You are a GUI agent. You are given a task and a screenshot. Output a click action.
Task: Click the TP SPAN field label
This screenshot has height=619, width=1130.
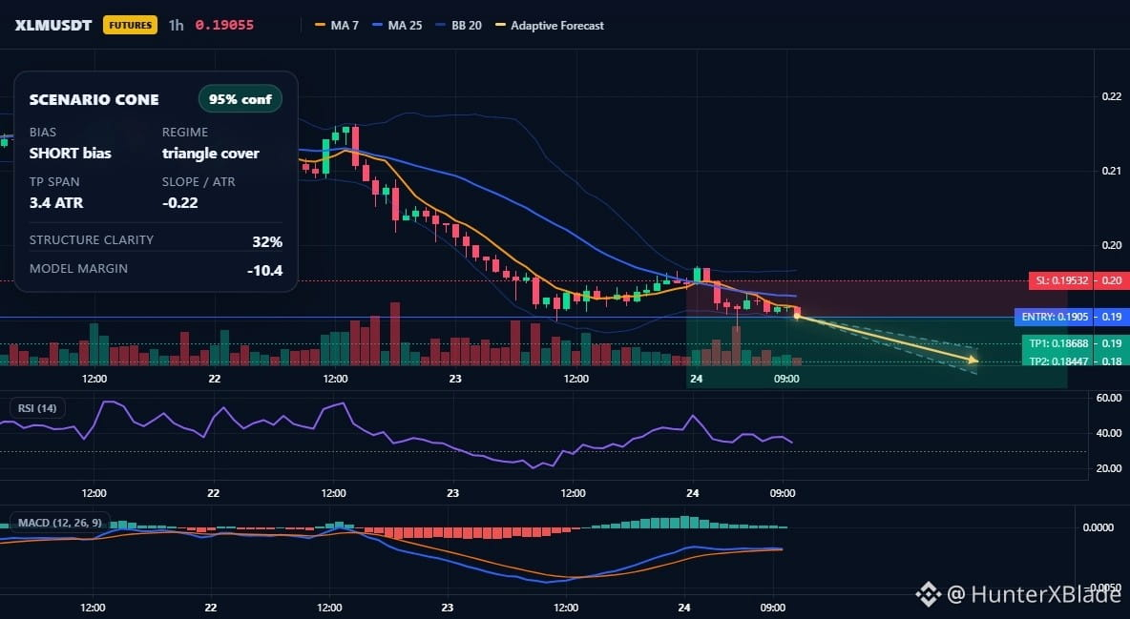pyautogui.click(x=54, y=181)
